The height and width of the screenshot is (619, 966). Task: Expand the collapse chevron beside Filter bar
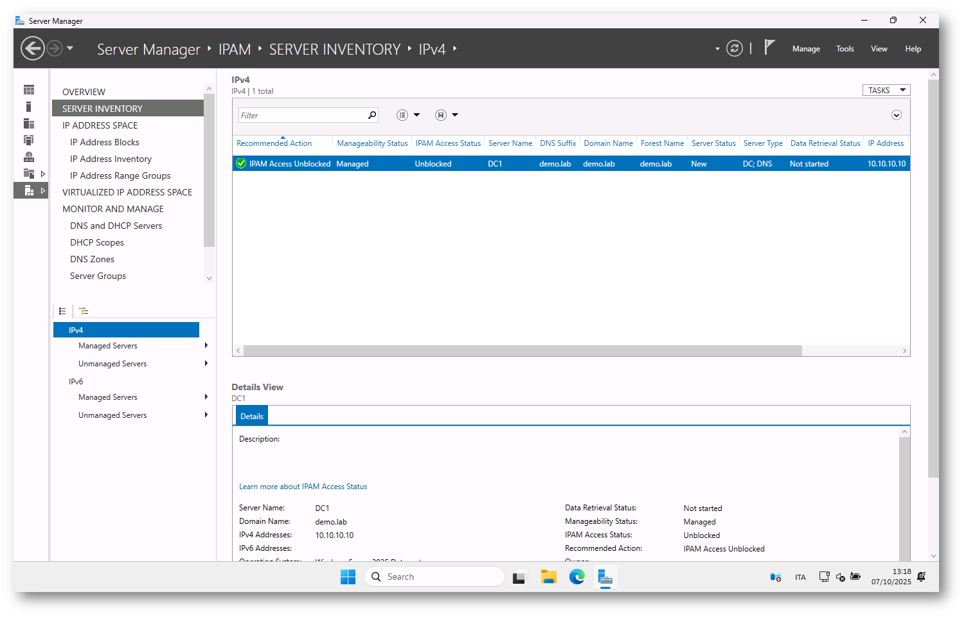[x=896, y=115]
